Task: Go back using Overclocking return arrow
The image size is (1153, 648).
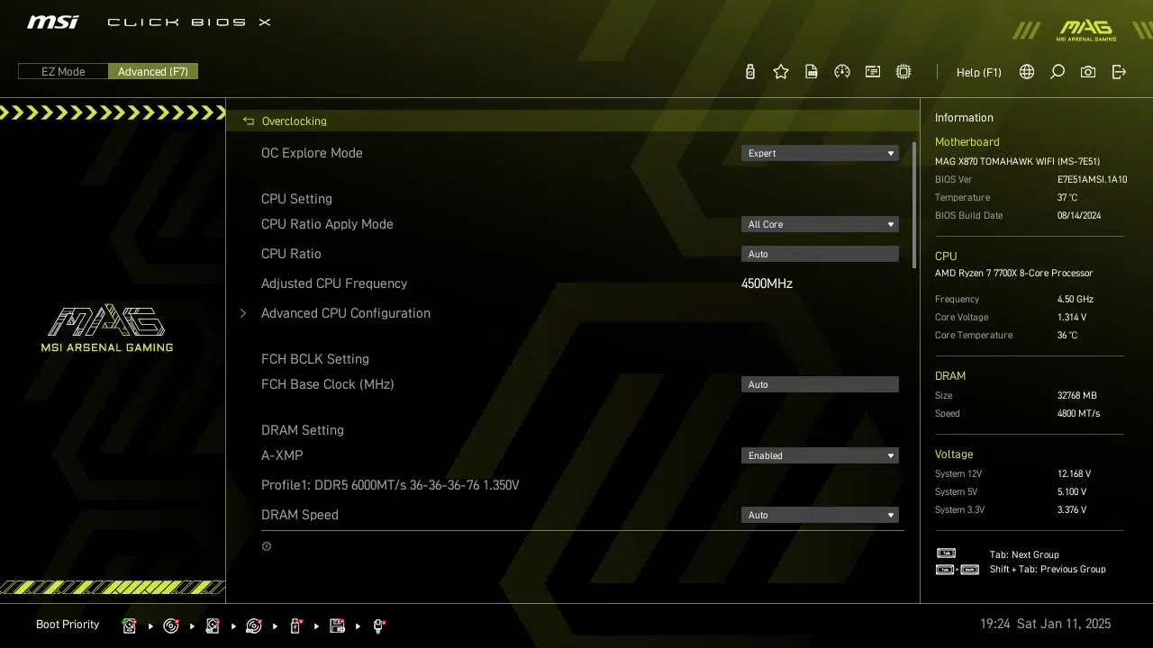Action: point(249,121)
